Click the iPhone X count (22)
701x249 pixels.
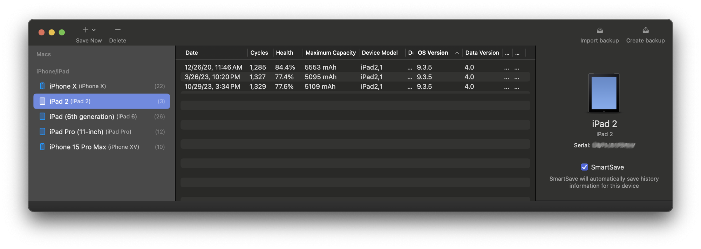click(x=159, y=86)
